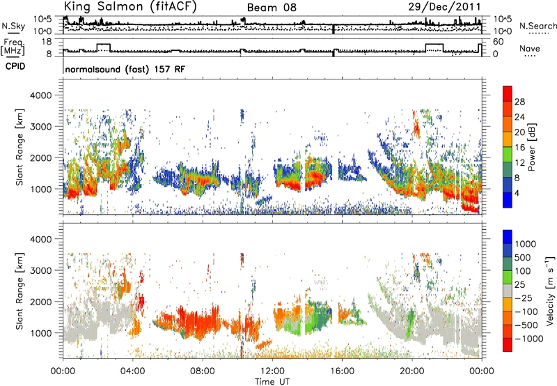
Task: Click the Power color bar value '4'
Action: (517, 193)
